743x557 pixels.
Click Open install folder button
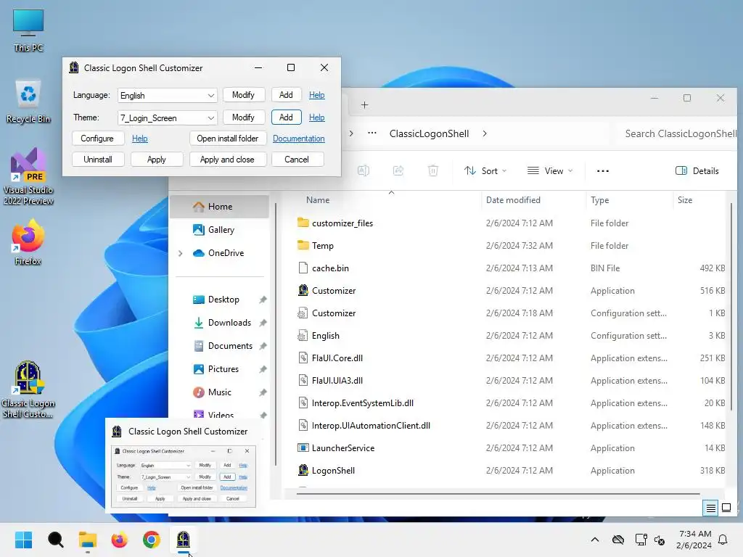click(228, 139)
